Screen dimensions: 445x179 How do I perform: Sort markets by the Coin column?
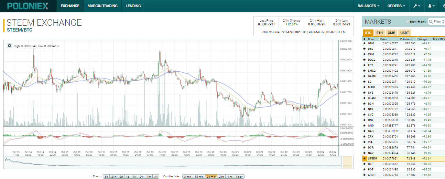click(x=373, y=39)
